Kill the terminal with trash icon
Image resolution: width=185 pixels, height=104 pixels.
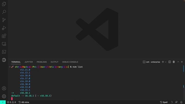coord(174,62)
